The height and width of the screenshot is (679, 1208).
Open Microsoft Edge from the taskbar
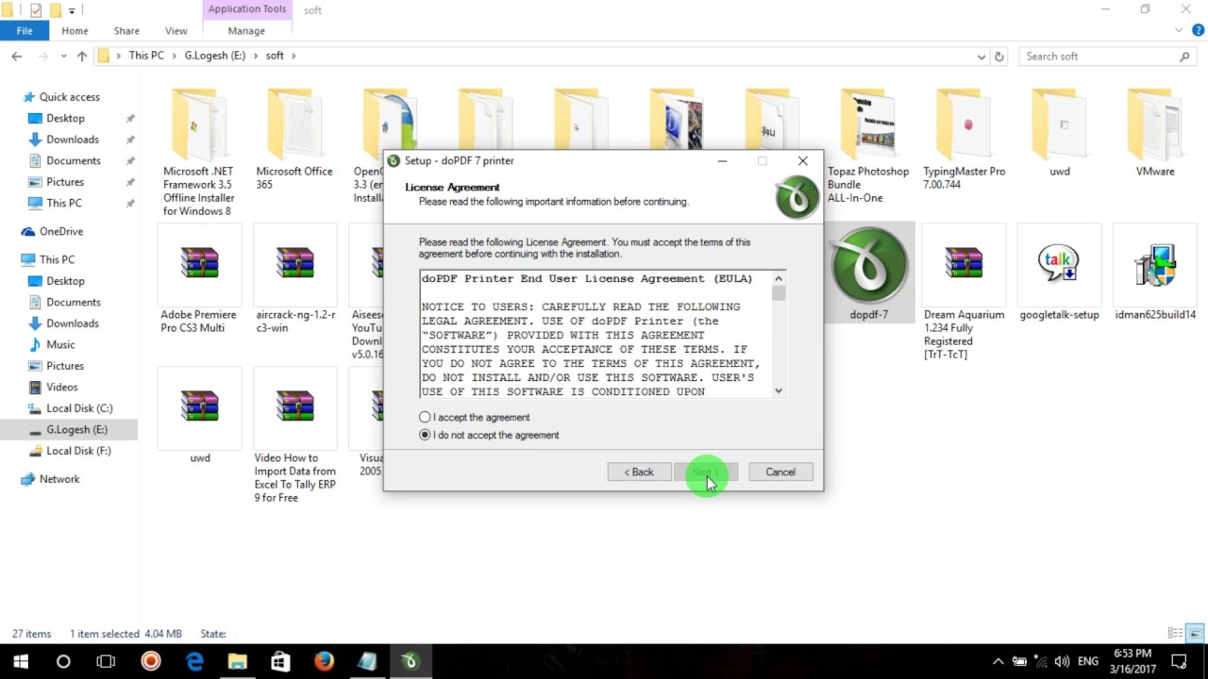194,661
